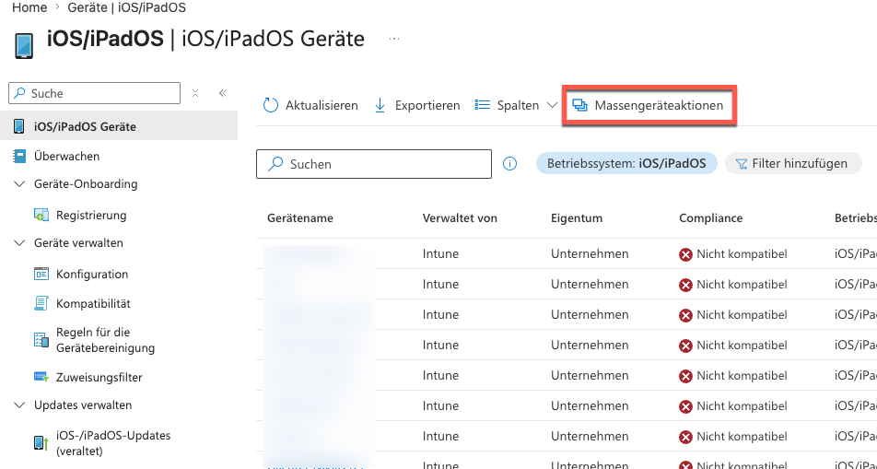The height and width of the screenshot is (469, 877).
Task: Open the ellipsis menu beside the page title
Action: tap(394, 40)
